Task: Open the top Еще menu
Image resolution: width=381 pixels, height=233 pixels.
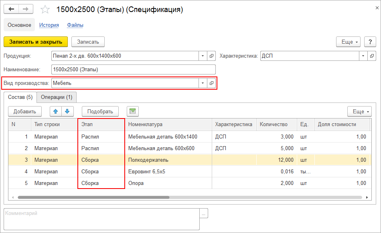Action: [x=348, y=42]
